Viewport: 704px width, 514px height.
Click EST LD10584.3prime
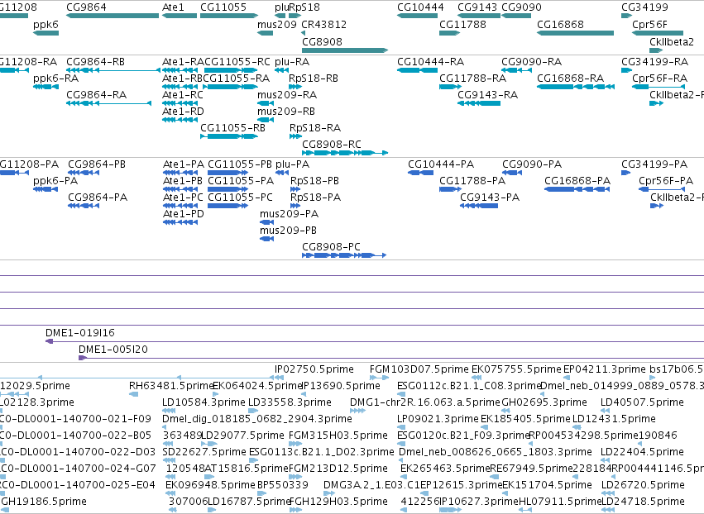204,402
